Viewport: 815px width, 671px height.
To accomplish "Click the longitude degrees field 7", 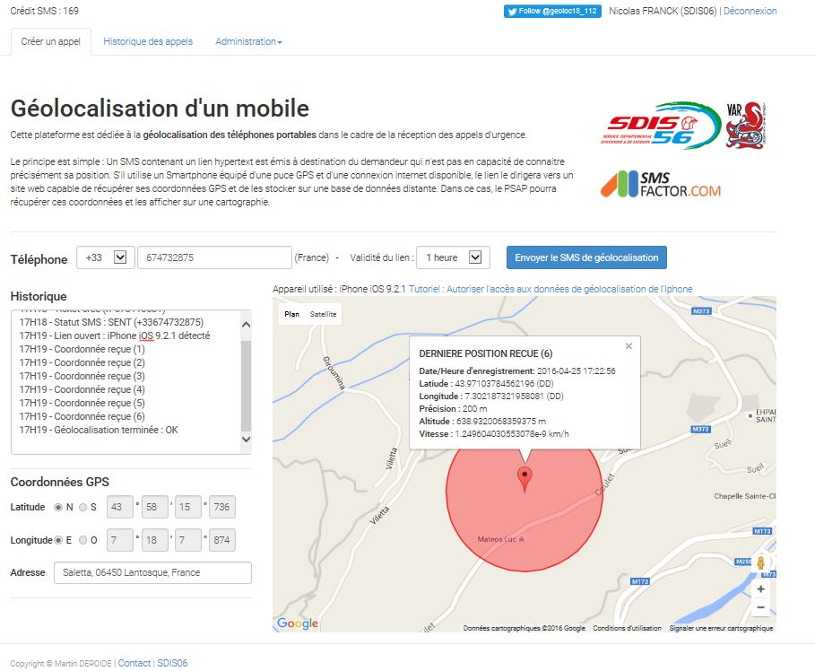I will tap(120, 540).
